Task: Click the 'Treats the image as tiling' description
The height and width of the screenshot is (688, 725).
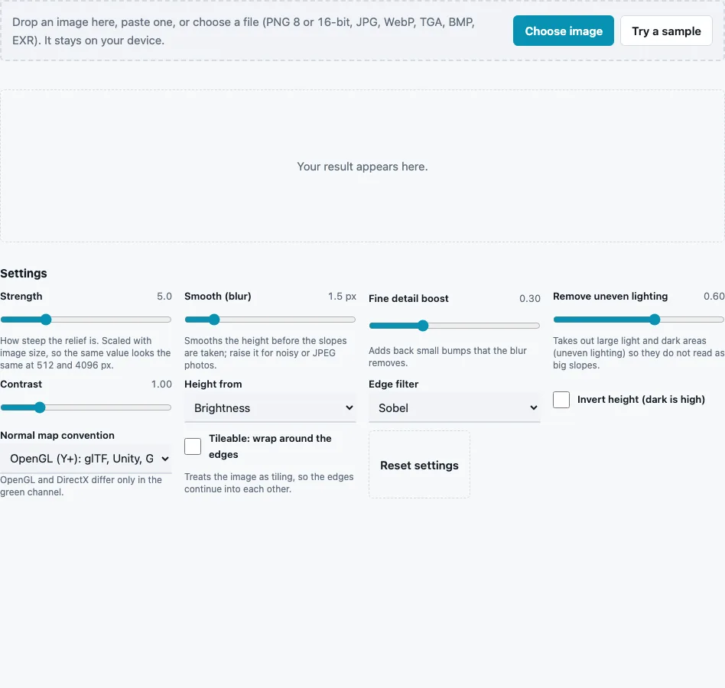Action: (x=269, y=483)
